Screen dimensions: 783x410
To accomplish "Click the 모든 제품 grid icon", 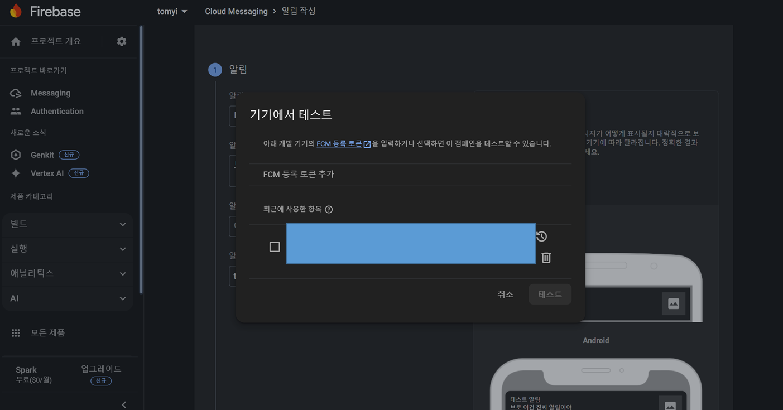I will tap(16, 333).
